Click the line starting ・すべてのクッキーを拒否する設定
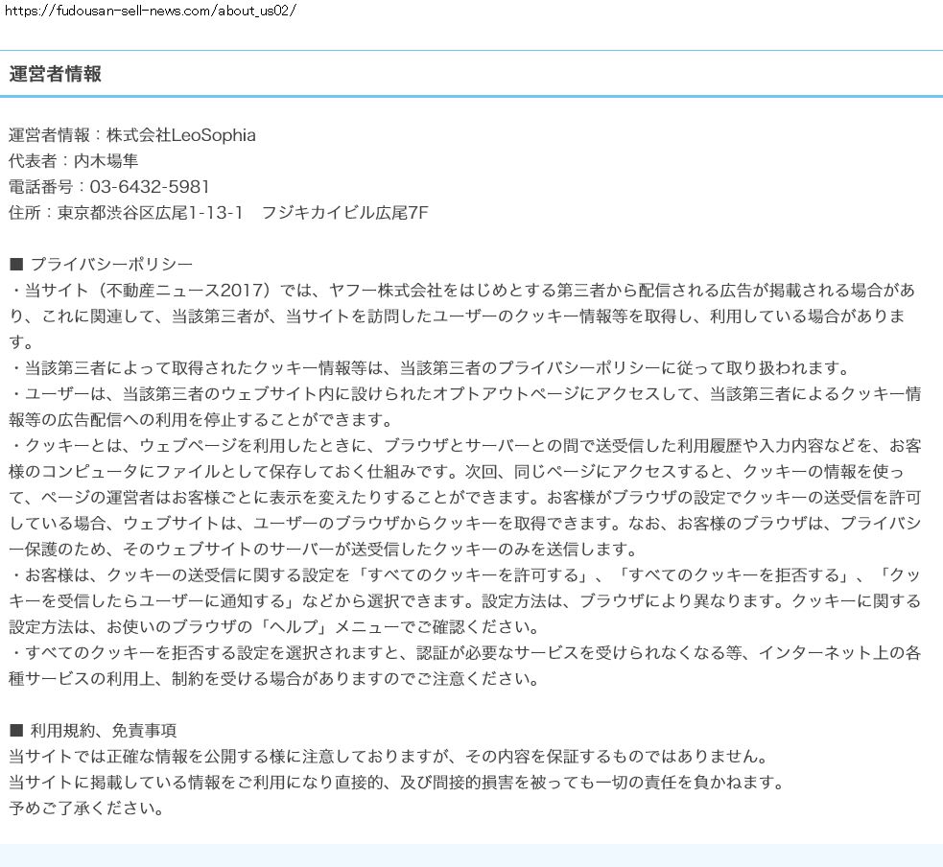 coord(465,653)
